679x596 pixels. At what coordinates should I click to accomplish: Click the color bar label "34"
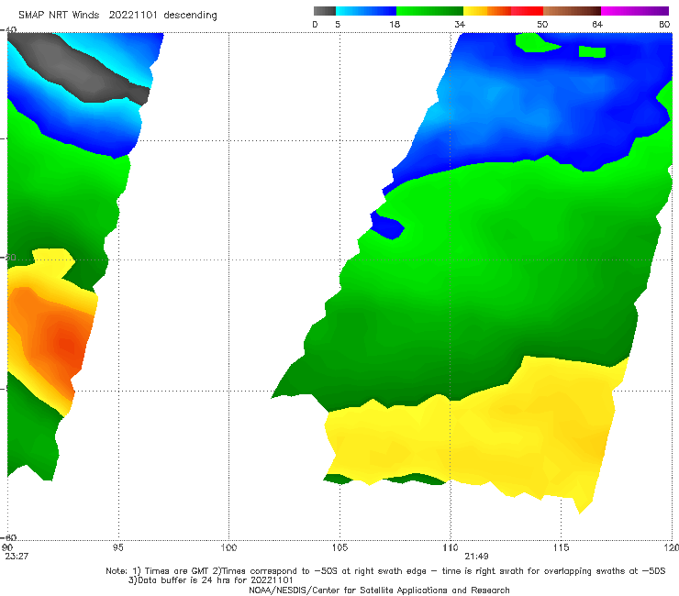(460, 24)
